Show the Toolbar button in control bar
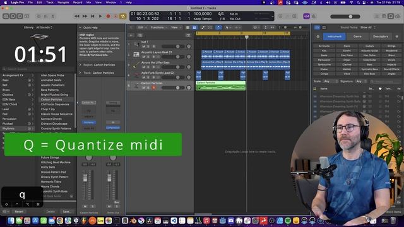 [x=27, y=16]
